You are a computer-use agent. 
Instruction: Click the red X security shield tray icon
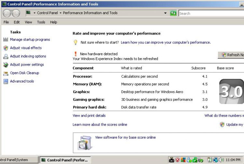point(177,160)
